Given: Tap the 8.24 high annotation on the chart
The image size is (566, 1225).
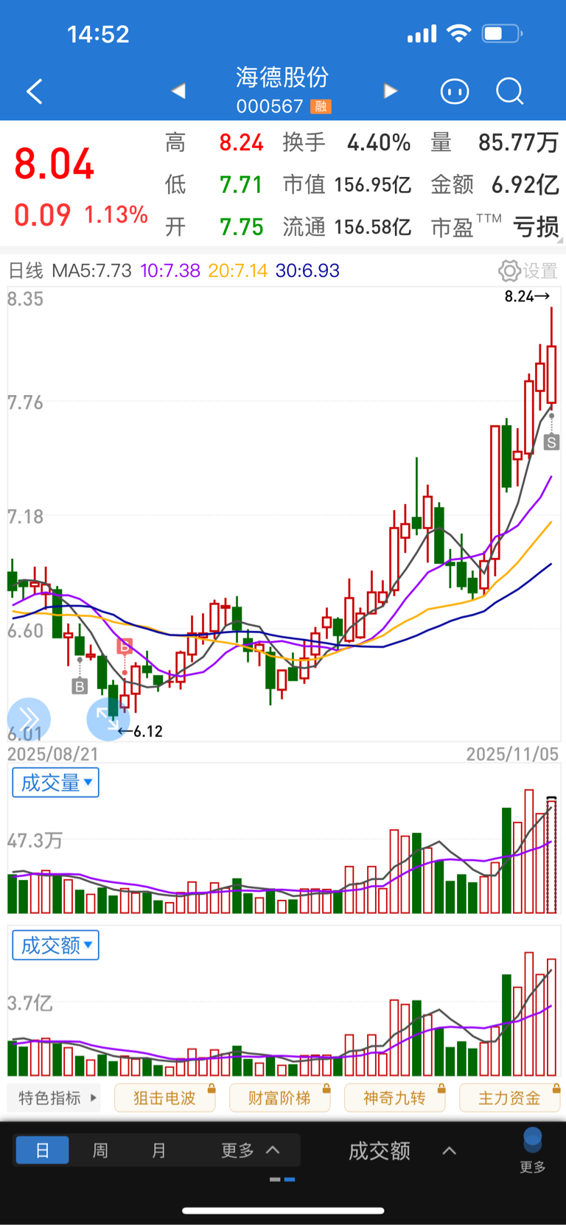Looking at the screenshot, I should 527,296.
